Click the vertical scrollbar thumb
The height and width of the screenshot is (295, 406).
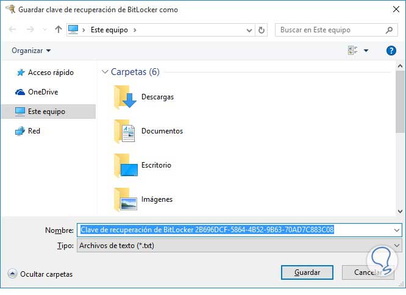click(x=400, y=102)
